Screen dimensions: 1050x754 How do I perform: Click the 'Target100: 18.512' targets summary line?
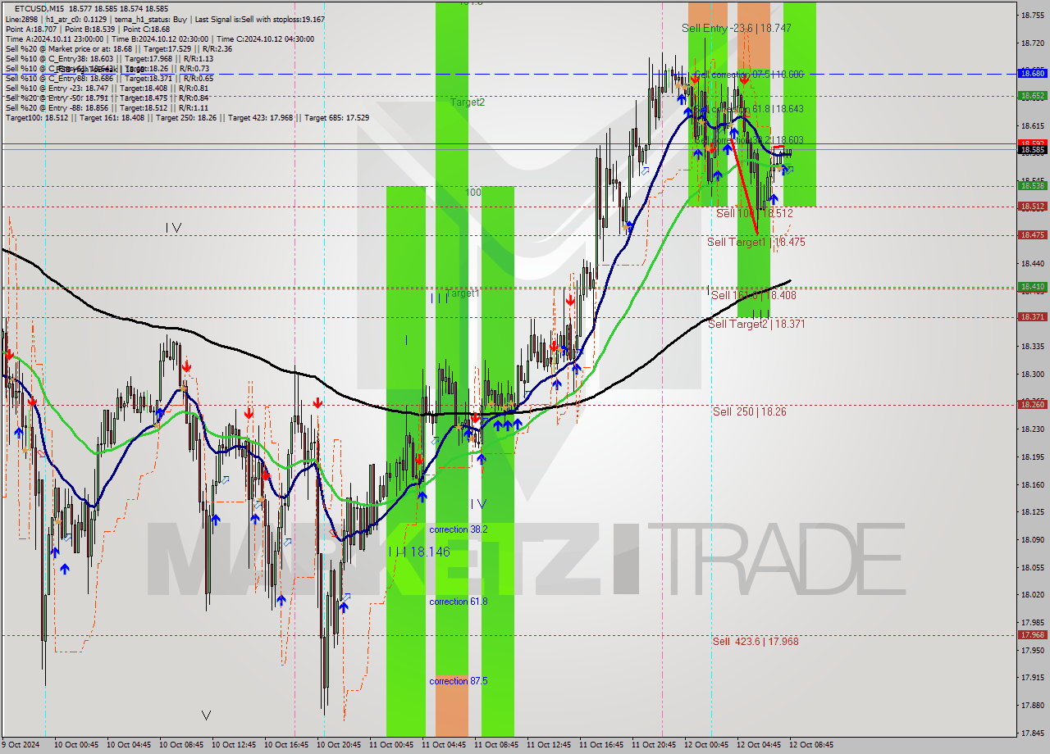pyautogui.click(x=187, y=118)
